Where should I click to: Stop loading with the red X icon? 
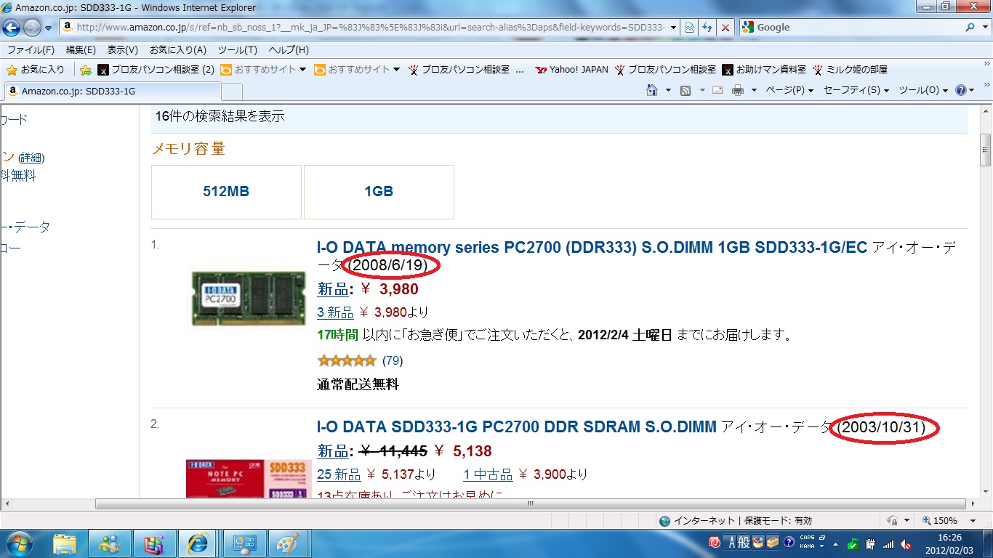pyautogui.click(x=725, y=28)
